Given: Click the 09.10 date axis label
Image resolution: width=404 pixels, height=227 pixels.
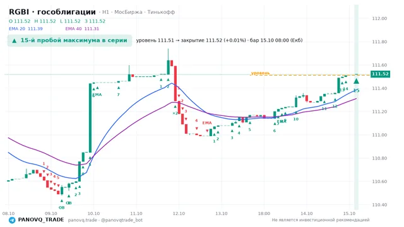Looking at the screenshot, I should point(51,214).
